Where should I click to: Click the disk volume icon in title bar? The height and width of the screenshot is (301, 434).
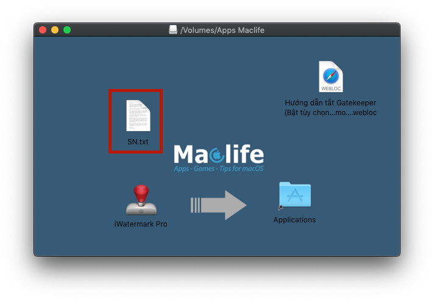point(173,30)
